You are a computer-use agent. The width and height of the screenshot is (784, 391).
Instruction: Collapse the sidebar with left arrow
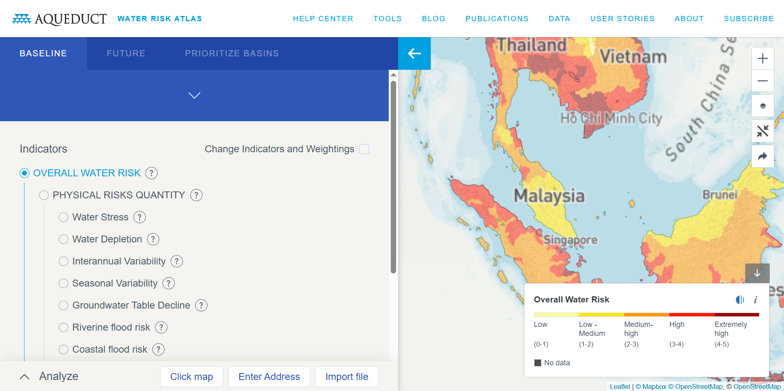[x=414, y=53]
